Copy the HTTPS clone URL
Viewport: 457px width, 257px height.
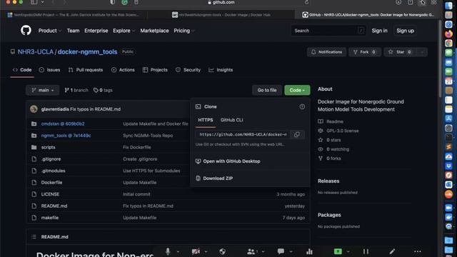[297, 134]
